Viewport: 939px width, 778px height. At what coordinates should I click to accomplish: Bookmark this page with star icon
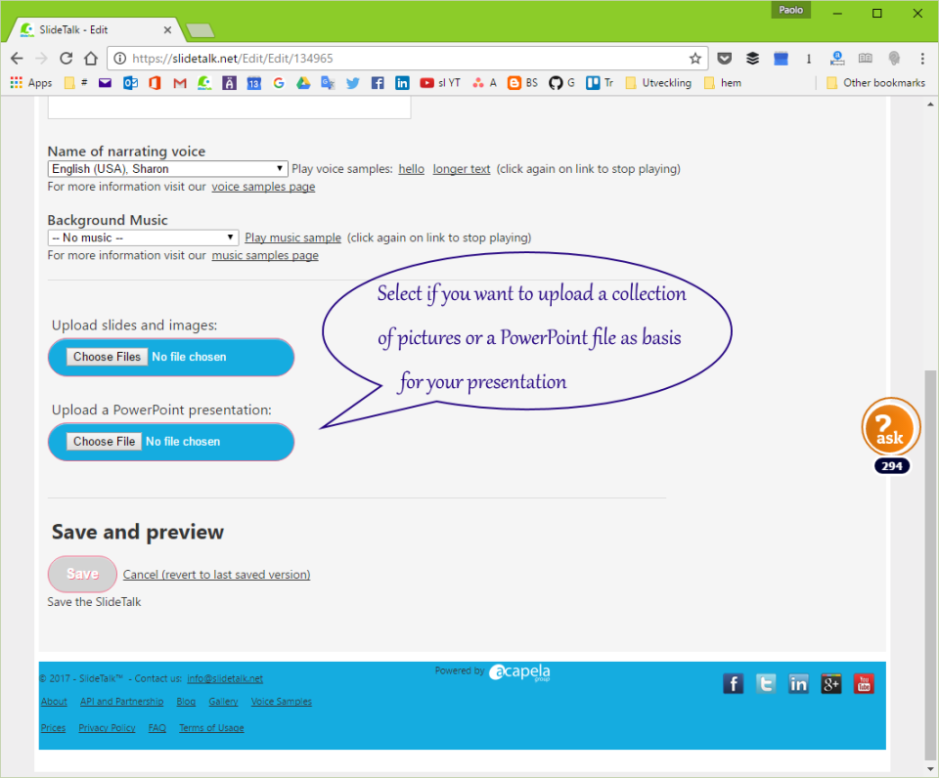click(x=694, y=58)
